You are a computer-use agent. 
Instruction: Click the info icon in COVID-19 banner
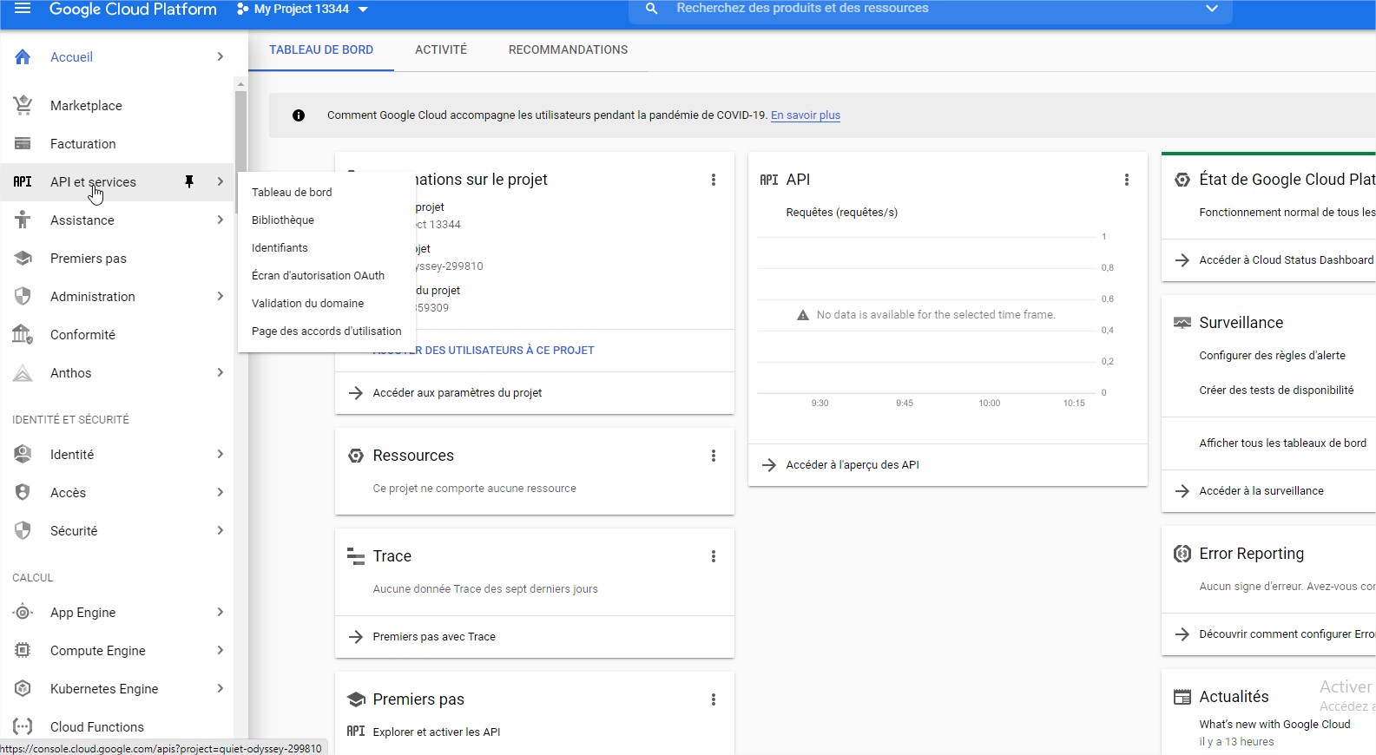[x=299, y=115]
